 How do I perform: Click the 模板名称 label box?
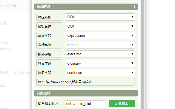pyautogui.click(x=49, y=26)
